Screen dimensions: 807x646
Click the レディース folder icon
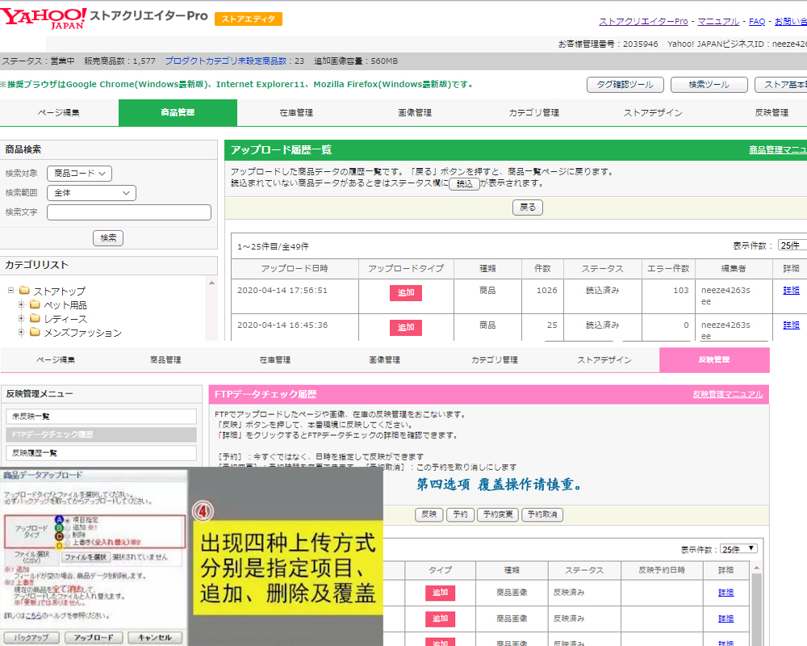tap(35, 319)
